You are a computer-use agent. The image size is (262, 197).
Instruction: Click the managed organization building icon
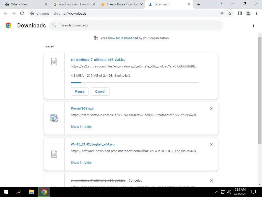pos(96,38)
